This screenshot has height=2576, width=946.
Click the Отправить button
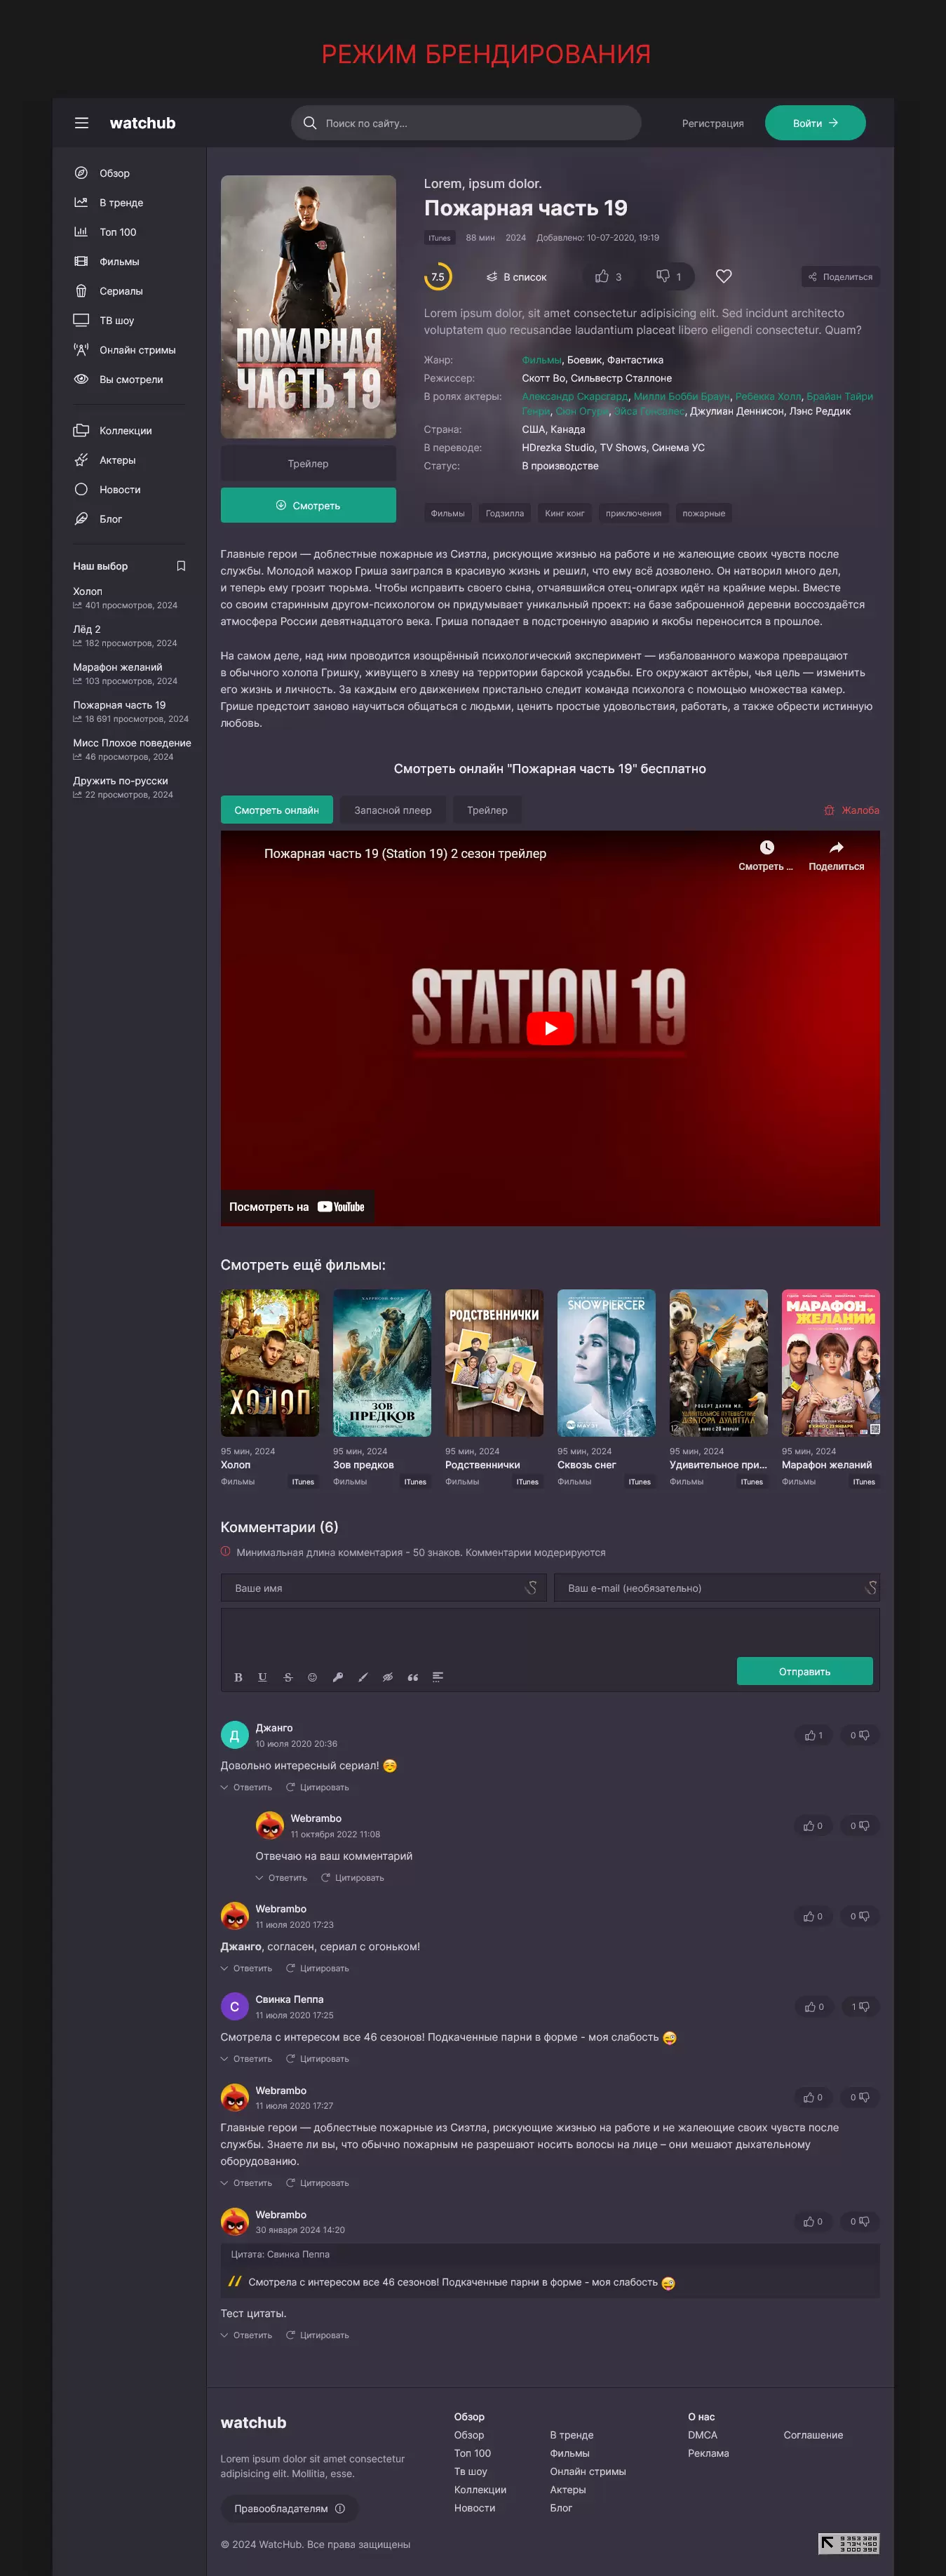[x=804, y=1671]
